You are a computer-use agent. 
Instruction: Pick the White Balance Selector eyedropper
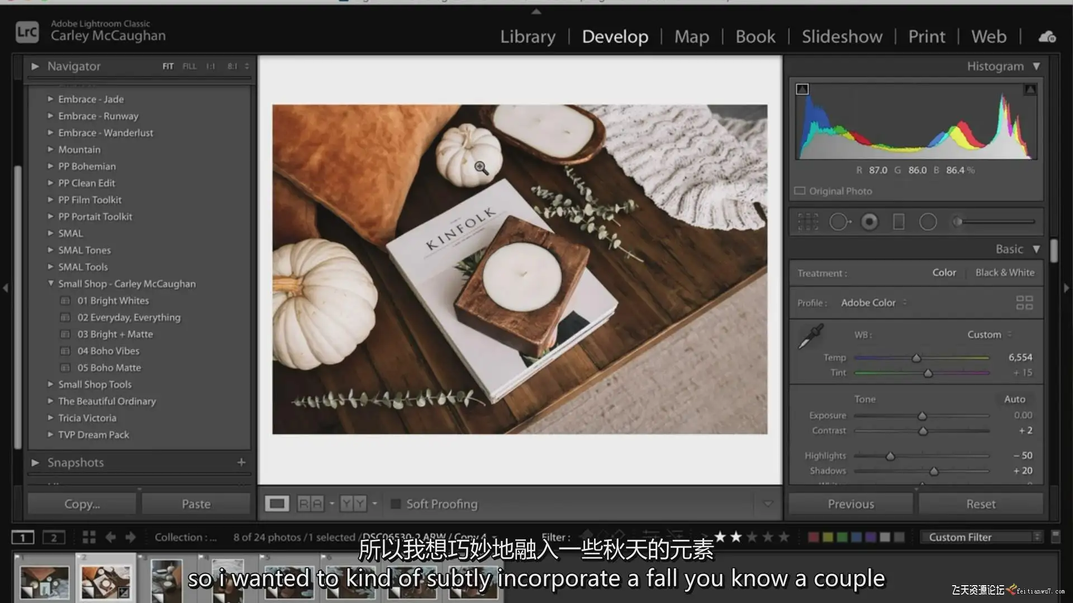pos(810,337)
